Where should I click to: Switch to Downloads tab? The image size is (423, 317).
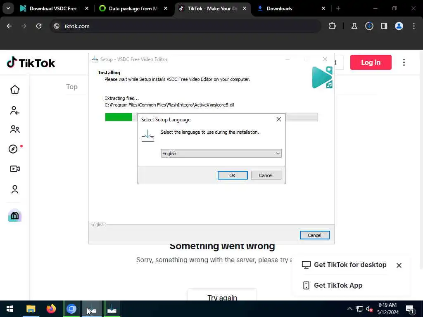[291, 8]
